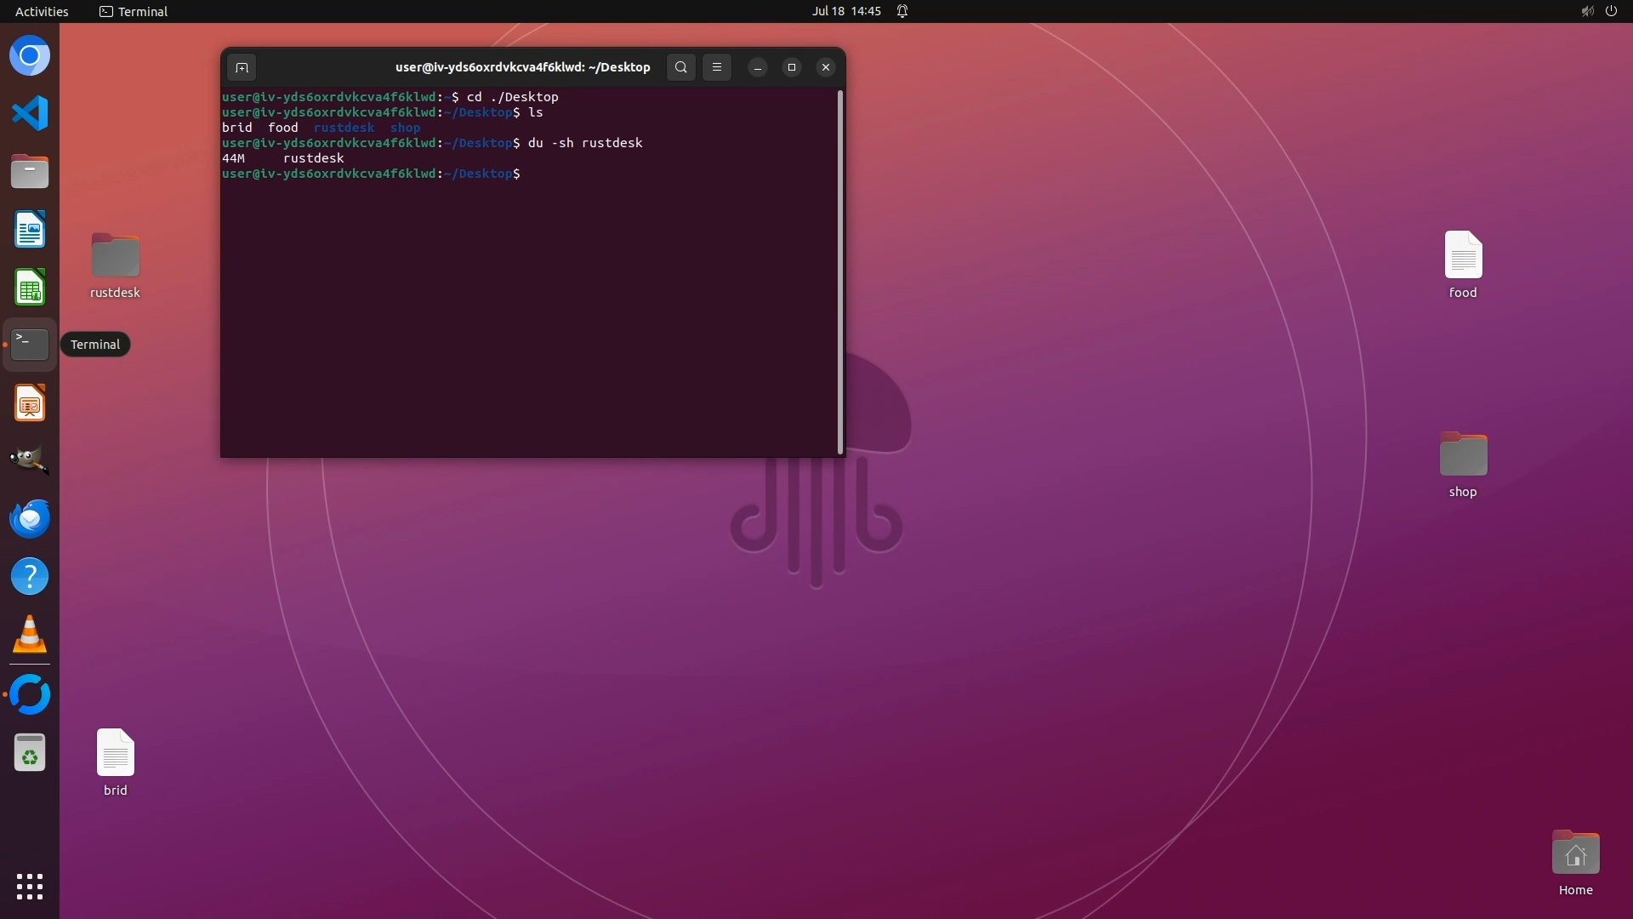Click the muted volume indicator
The width and height of the screenshot is (1633, 919).
coord(1587,11)
